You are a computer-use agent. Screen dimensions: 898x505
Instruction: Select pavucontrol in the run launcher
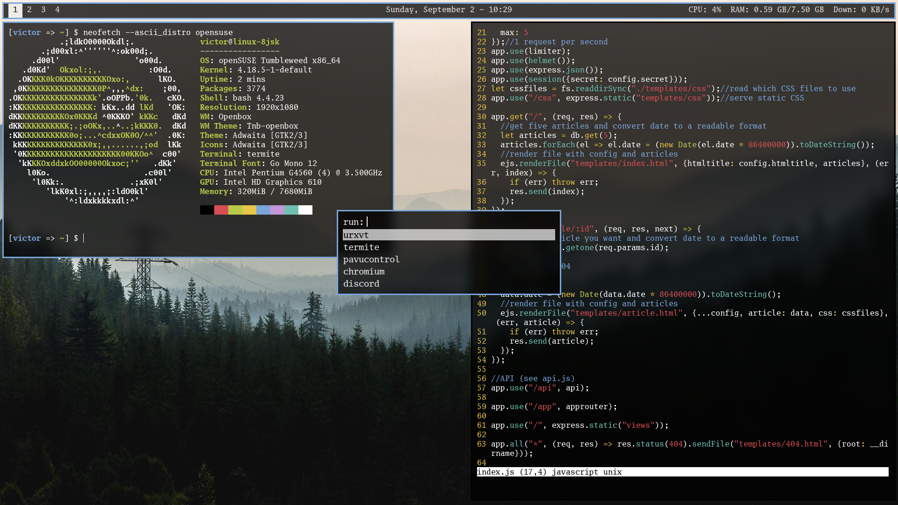[x=449, y=260]
